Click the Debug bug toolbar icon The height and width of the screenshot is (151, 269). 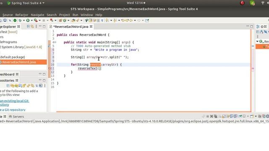(x=20, y=21)
